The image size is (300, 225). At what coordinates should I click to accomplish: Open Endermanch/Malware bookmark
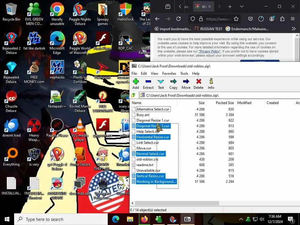click(x=247, y=29)
